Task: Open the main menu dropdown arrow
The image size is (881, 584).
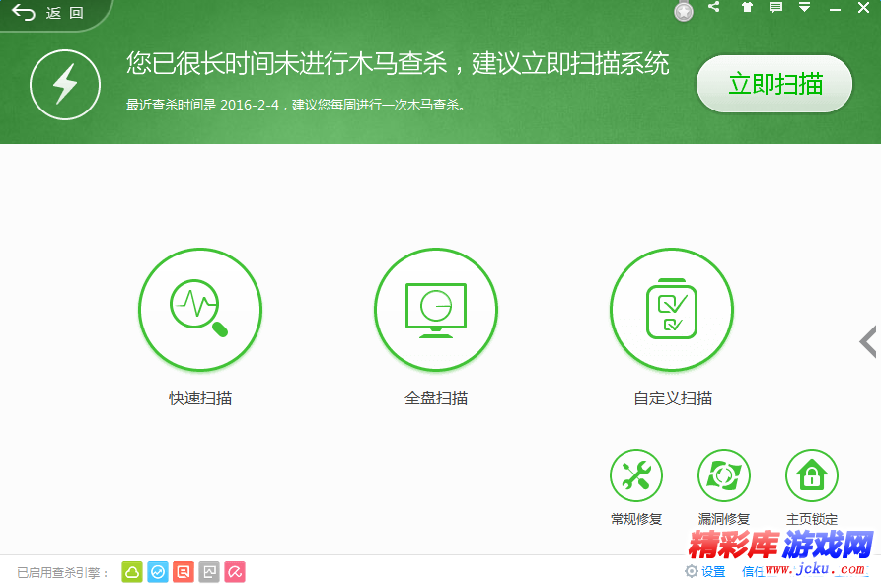Action: (x=805, y=8)
